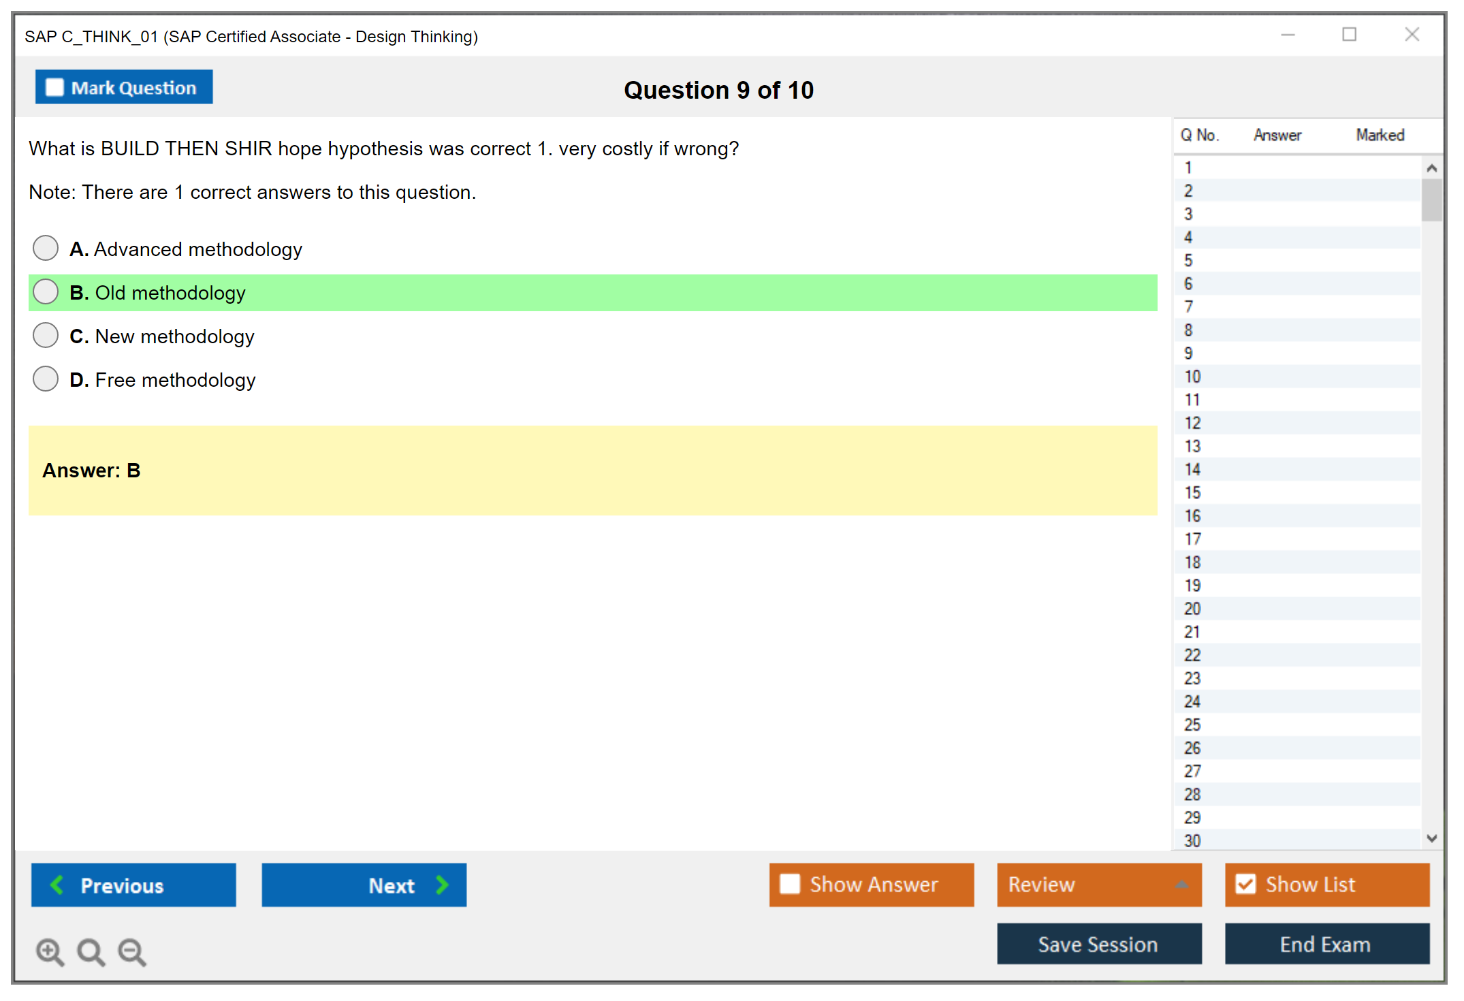Select option B Old methodology
The width and height of the screenshot is (1464, 1001).
click(x=46, y=291)
